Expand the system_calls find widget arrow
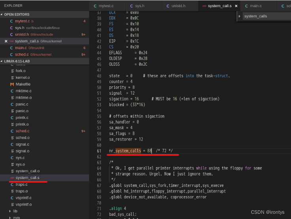 [240, 16]
